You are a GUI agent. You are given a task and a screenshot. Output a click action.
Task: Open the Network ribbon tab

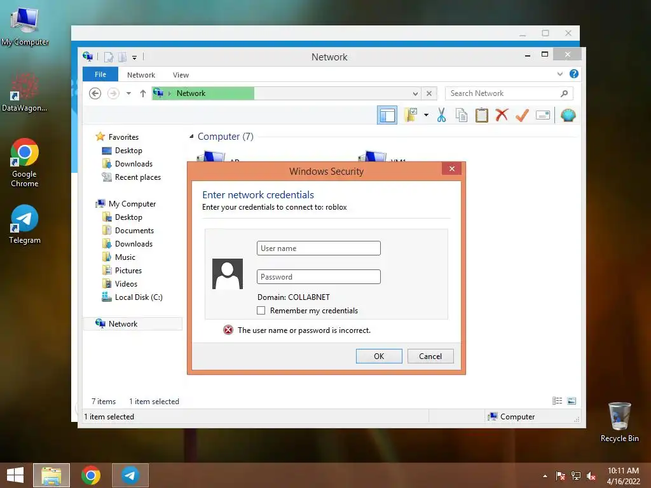141,75
